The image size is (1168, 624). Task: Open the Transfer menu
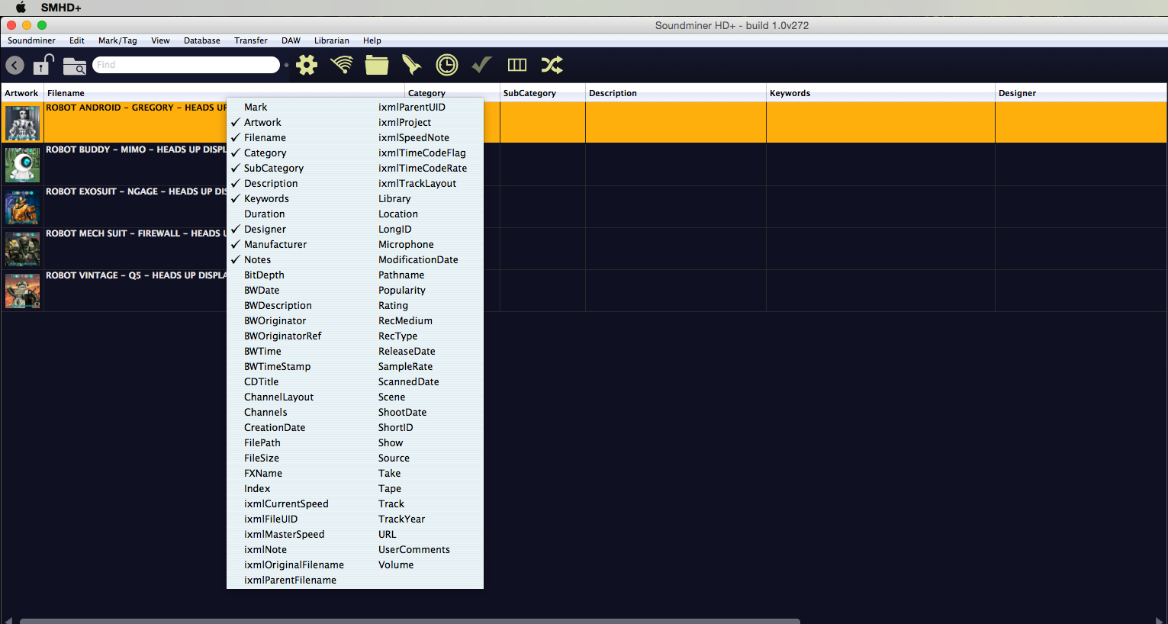[251, 40]
